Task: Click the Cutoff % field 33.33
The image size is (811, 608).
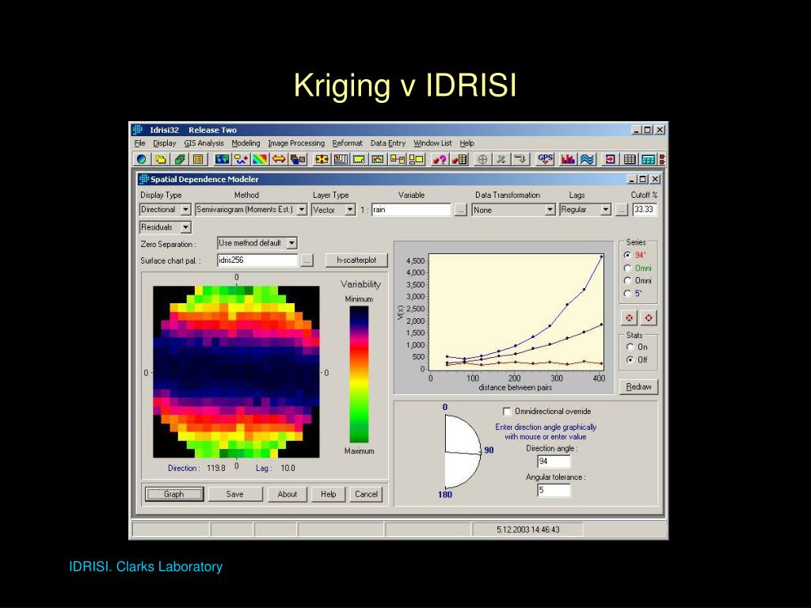Action: [x=645, y=209]
